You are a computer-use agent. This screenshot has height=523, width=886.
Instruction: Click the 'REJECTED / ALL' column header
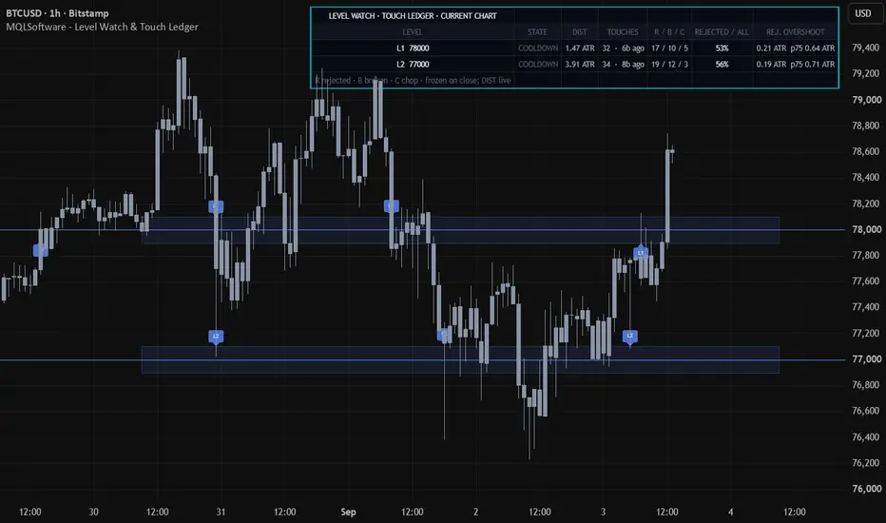point(722,32)
